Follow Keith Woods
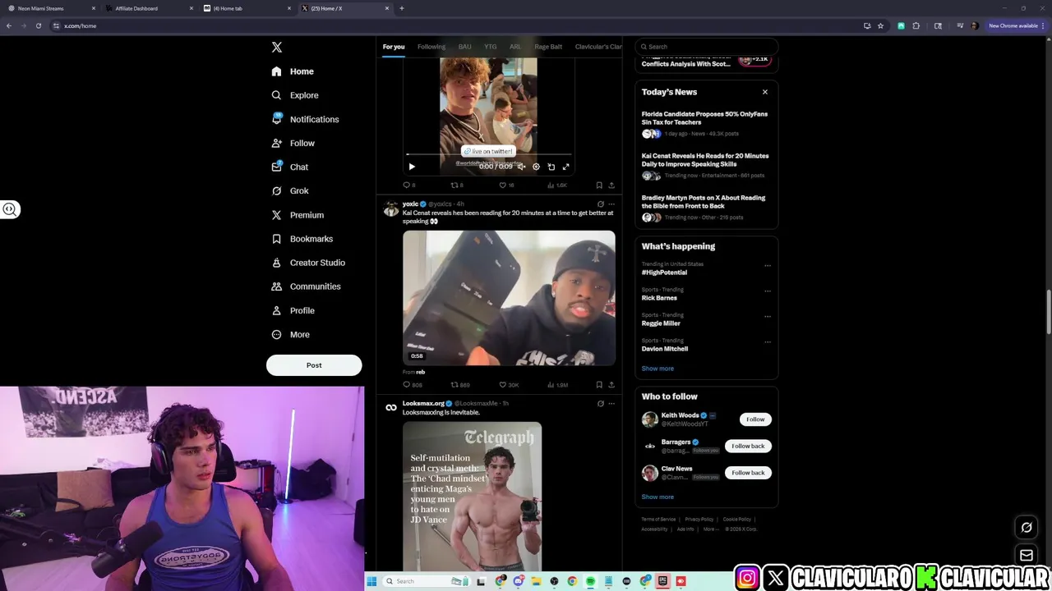The height and width of the screenshot is (591, 1052). pos(755,419)
